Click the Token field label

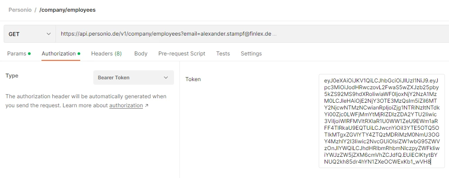coord(193,79)
